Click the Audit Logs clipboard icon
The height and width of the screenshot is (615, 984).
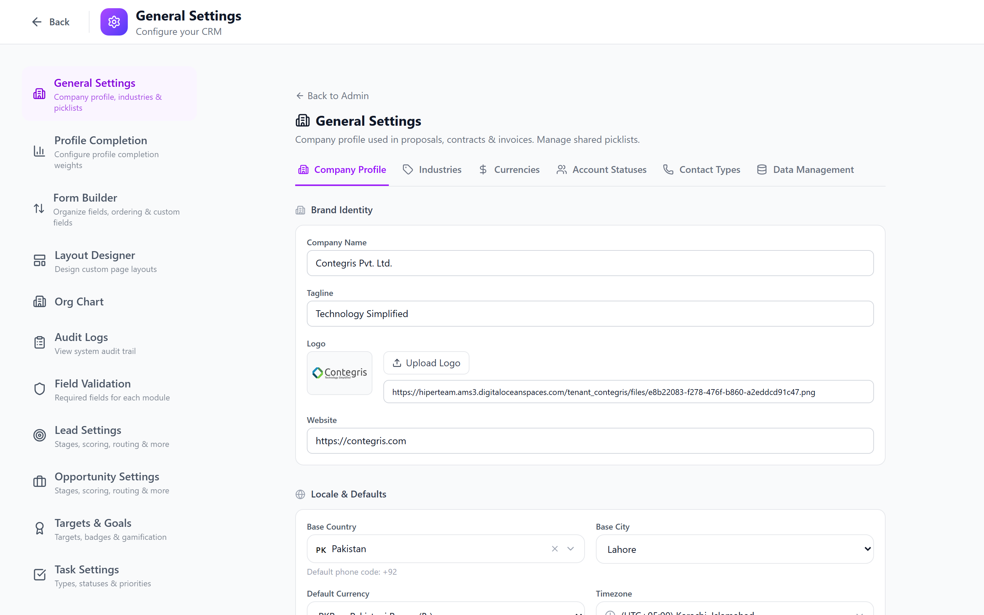point(39,342)
